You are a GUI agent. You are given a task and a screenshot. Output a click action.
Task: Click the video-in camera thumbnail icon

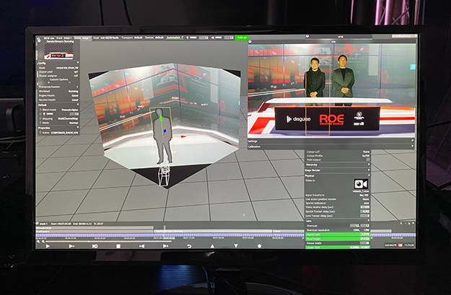(361, 185)
